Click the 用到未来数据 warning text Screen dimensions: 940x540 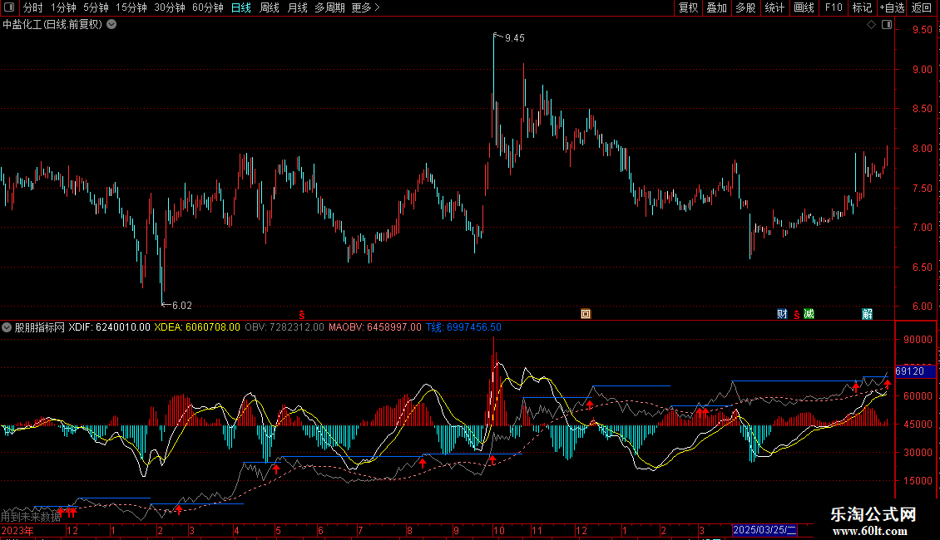[x=31, y=516]
